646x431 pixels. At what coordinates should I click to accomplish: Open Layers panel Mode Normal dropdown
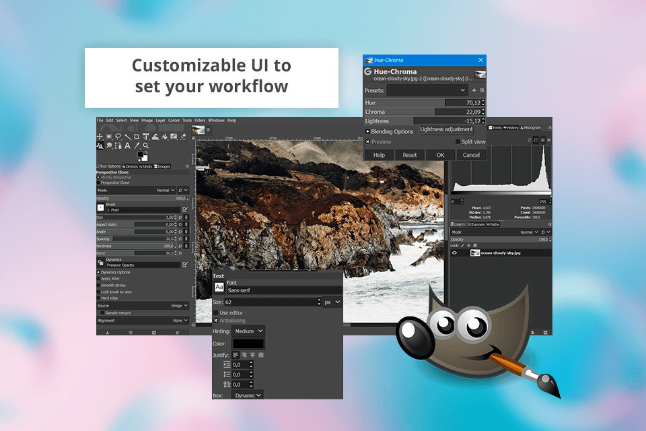coord(495,232)
